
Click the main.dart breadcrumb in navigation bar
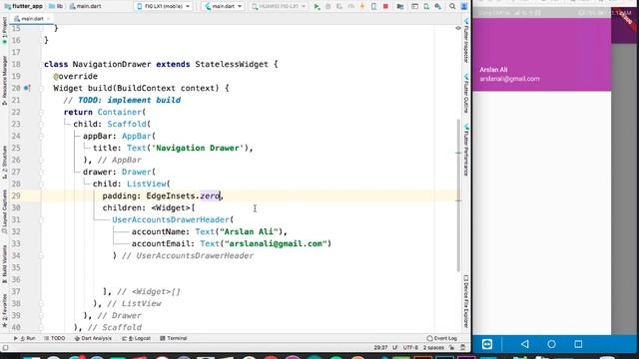(x=86, y=7)
